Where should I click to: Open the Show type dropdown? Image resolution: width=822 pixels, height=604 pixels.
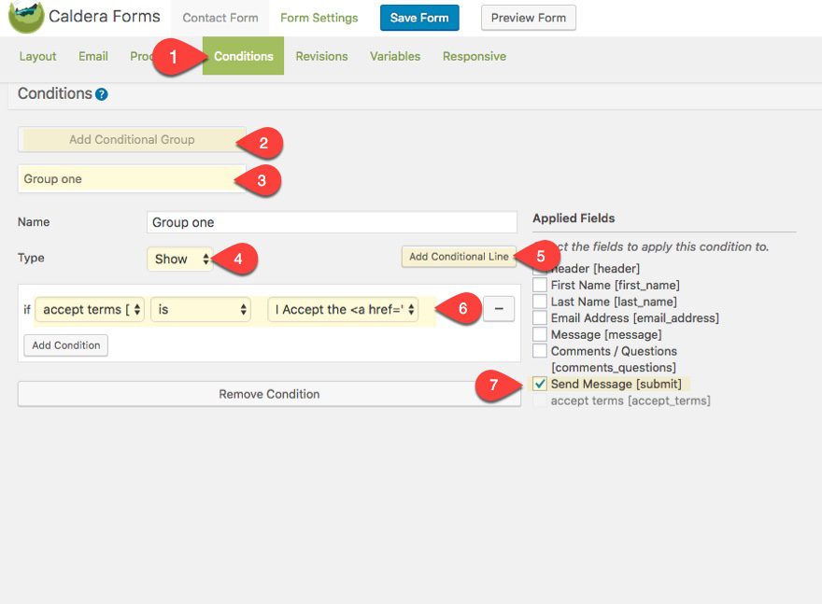[x=180, y=259]
